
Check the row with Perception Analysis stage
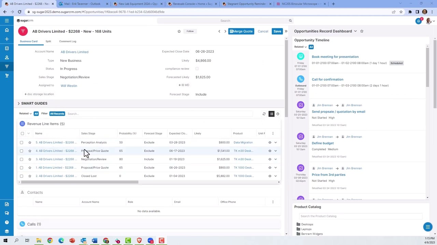coord(22,143)
